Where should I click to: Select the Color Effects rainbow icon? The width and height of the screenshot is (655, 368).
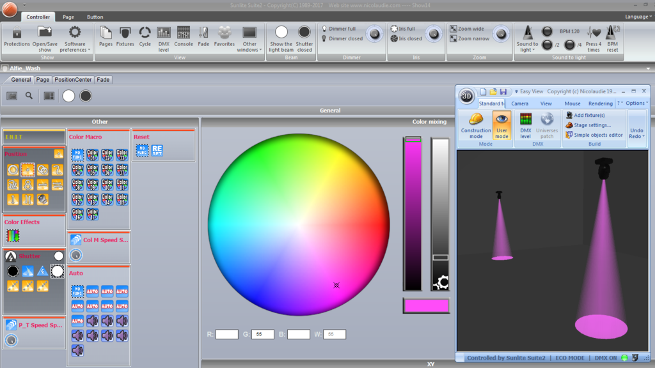(13, 236)
